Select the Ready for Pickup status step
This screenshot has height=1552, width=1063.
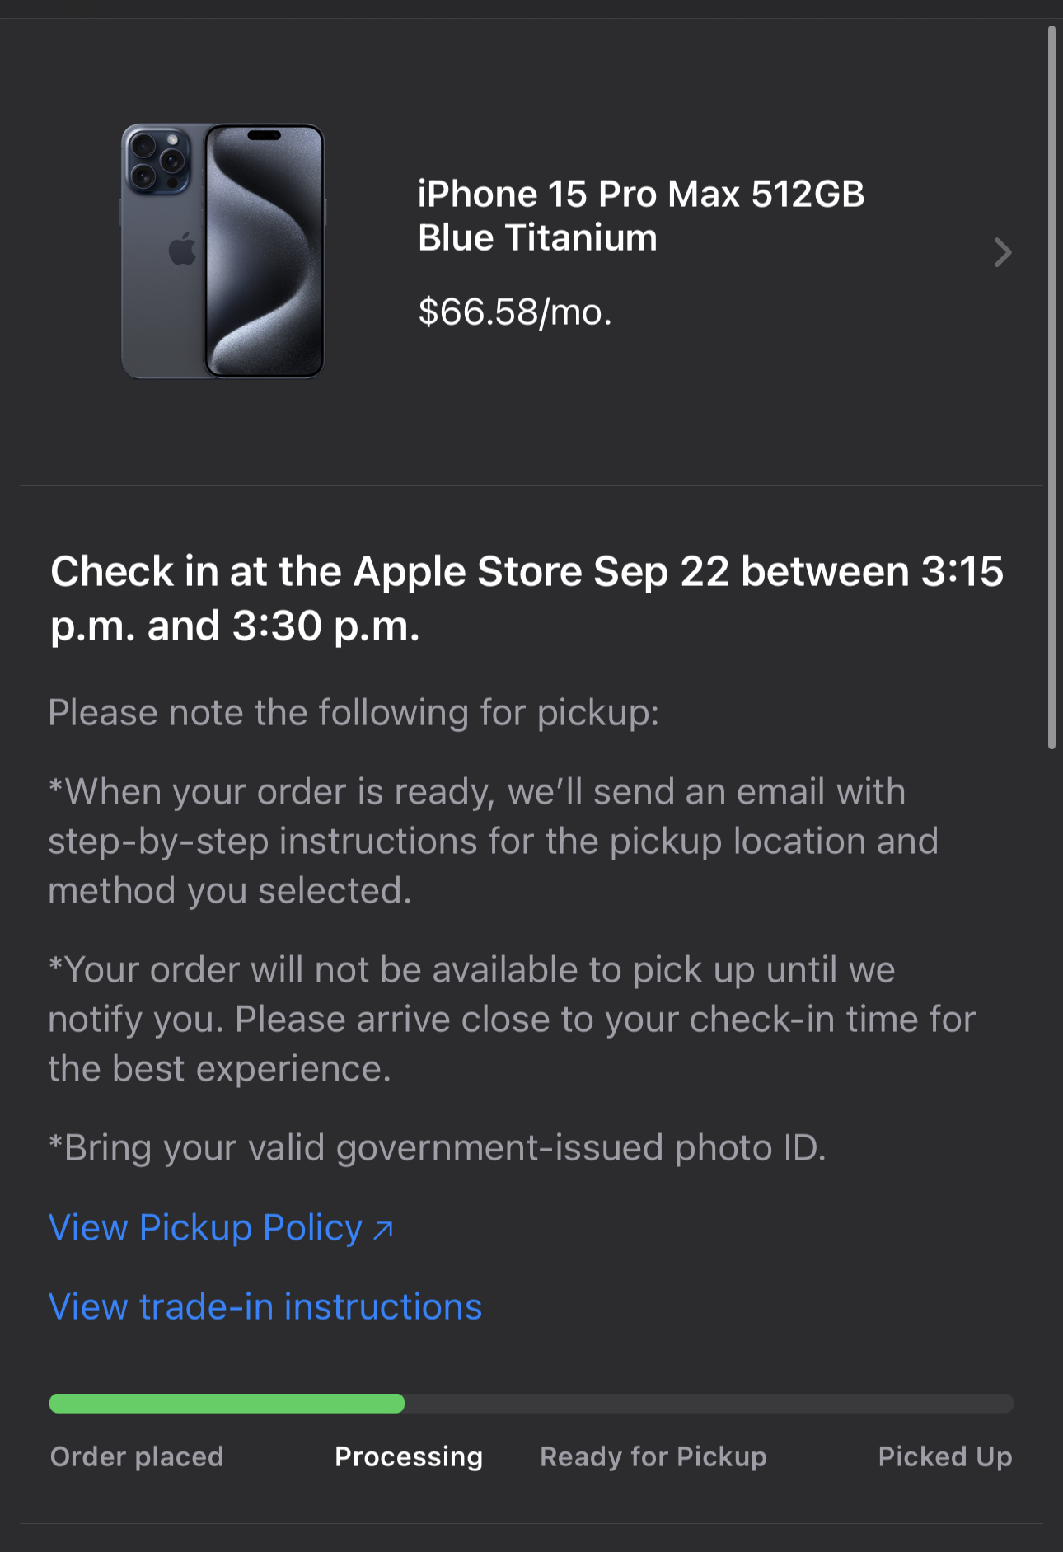click(x=653, y=1457)
